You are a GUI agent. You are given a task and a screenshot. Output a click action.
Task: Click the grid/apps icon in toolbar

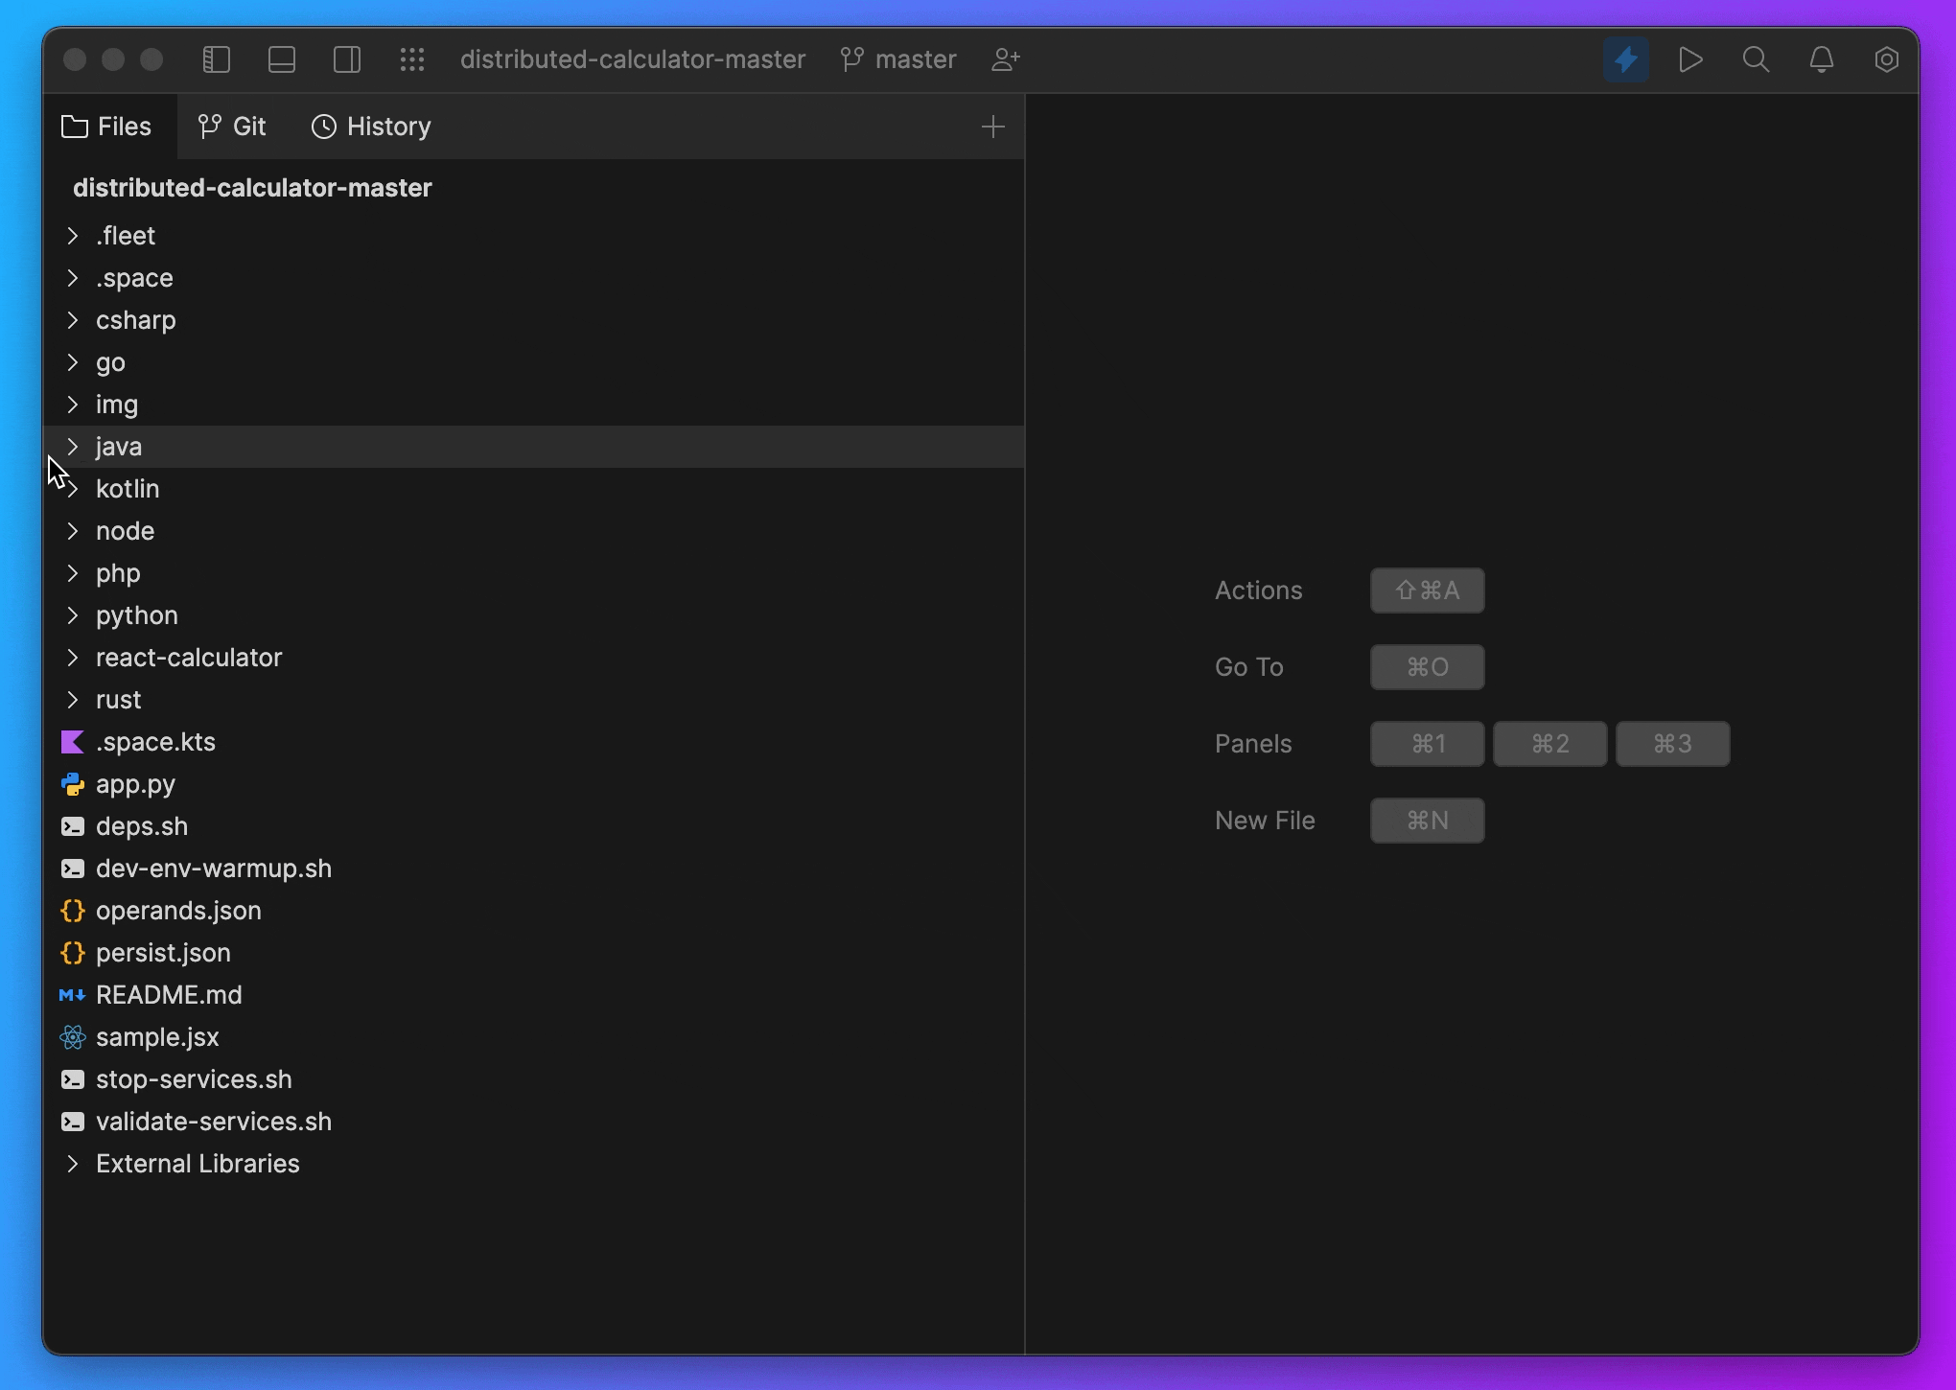tap(414, 58)
